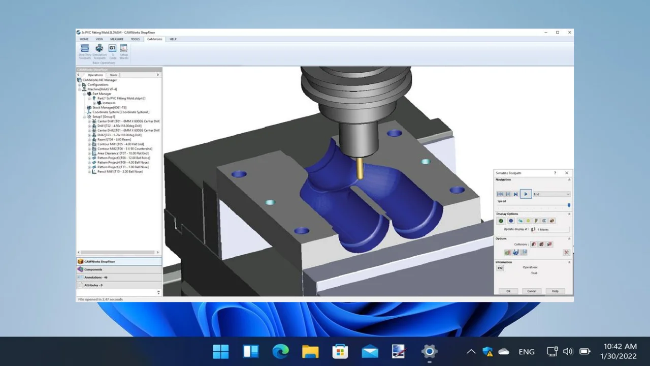Collapse the Navigation section
Image resolution: width=650 pixels, height=366 pixels.
tap(569, 180)
